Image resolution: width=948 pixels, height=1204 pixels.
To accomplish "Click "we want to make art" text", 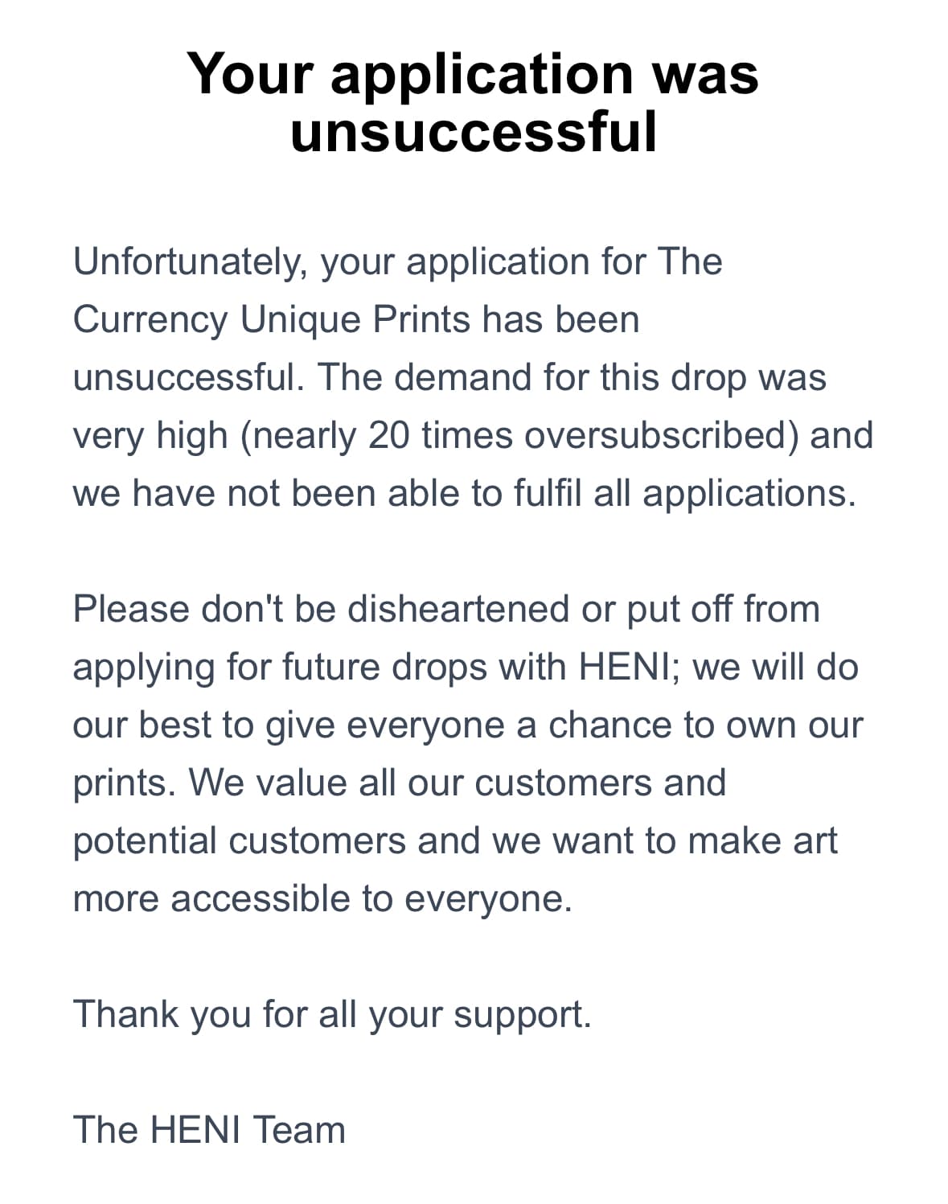I will tap(664, 841).
